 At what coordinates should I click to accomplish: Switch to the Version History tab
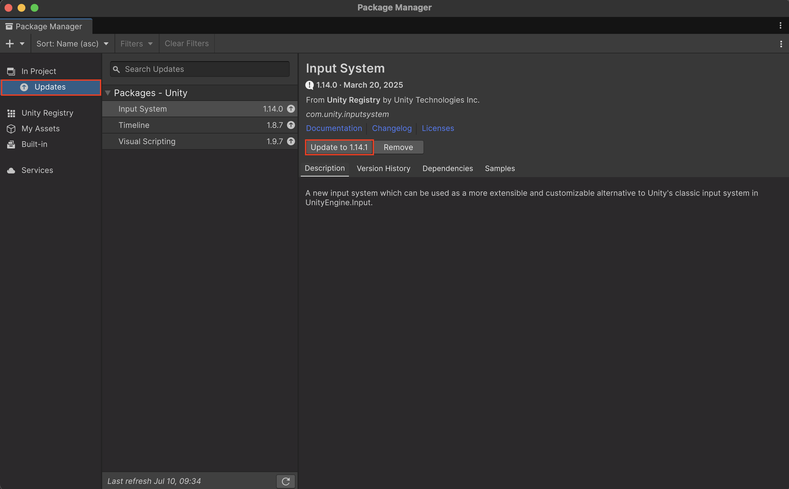click(x=383, y=168)
